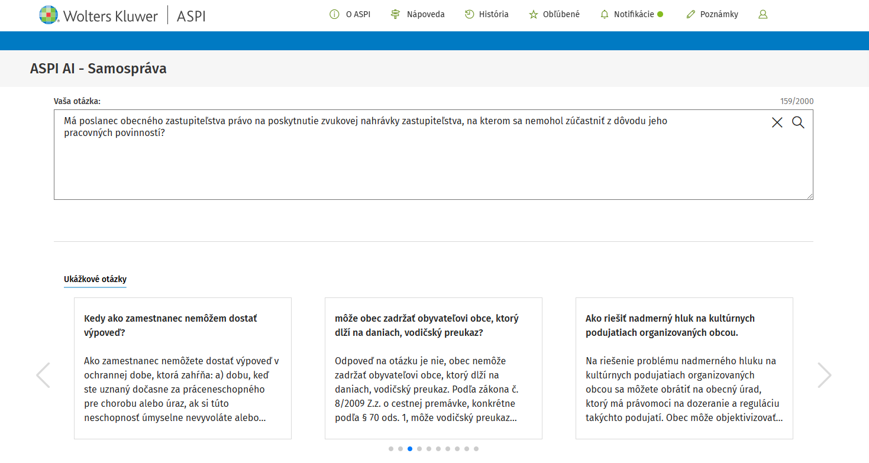Screen dimensions: 869x463
Task: Click the Notifikácie bell icon
Action: coord(604,14)
